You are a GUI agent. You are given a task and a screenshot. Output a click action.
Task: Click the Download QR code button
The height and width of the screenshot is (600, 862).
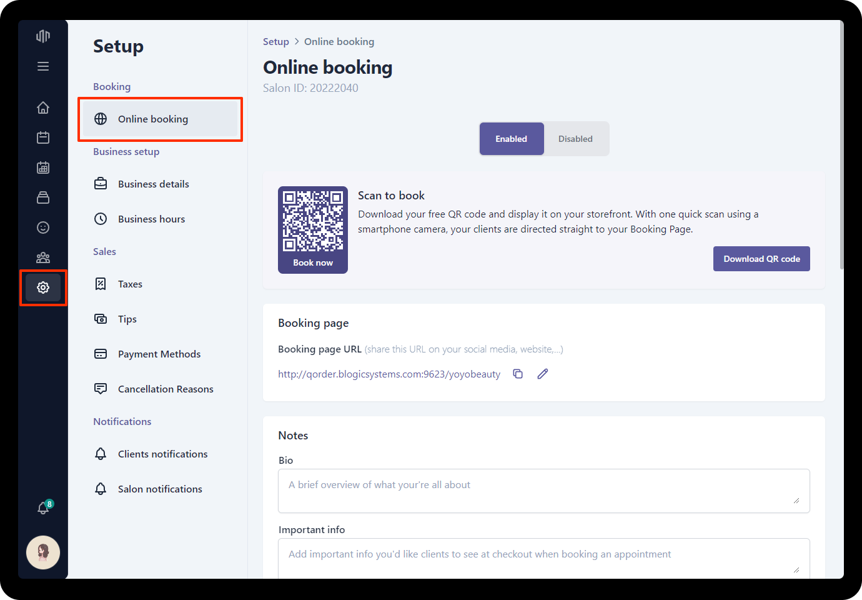761,259
